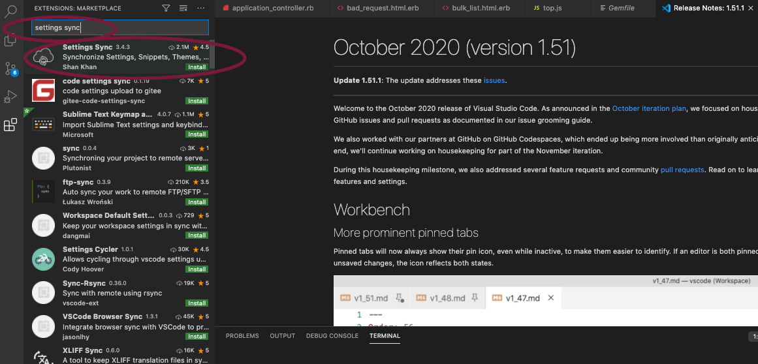Select v1_51.md tab in the screenshot image
The width and height of the screenshot is (758, 364).
371,298
